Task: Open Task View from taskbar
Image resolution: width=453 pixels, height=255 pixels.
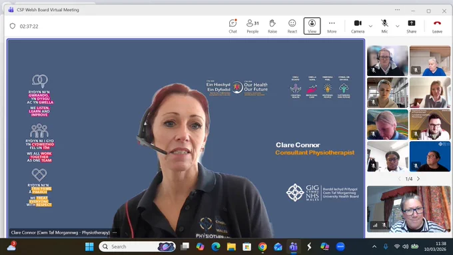Action: [185, 246]
